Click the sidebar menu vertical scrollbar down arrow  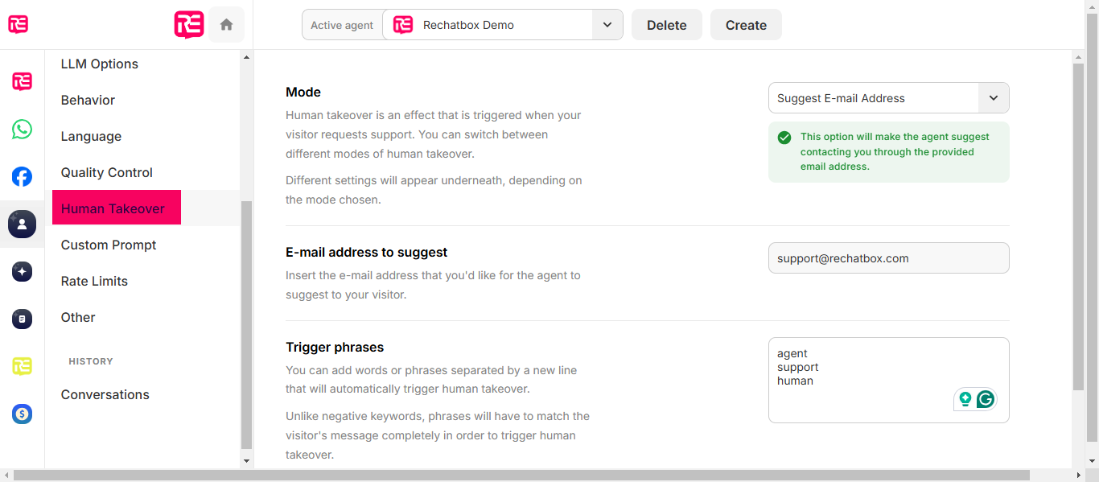246,461
